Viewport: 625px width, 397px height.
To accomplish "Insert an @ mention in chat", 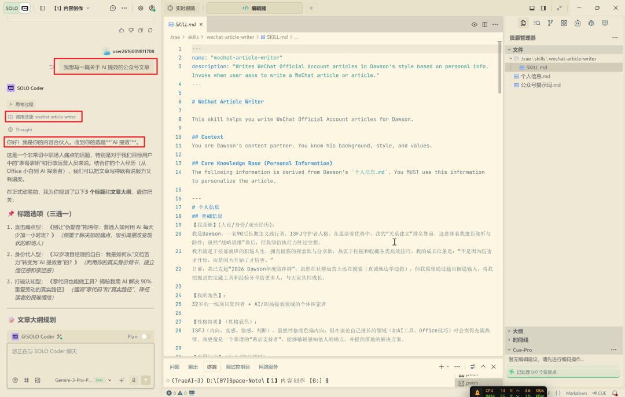I will point(15,380).
